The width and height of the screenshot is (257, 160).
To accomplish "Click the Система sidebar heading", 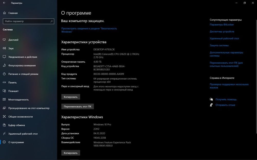I will [x=8, y=29].
